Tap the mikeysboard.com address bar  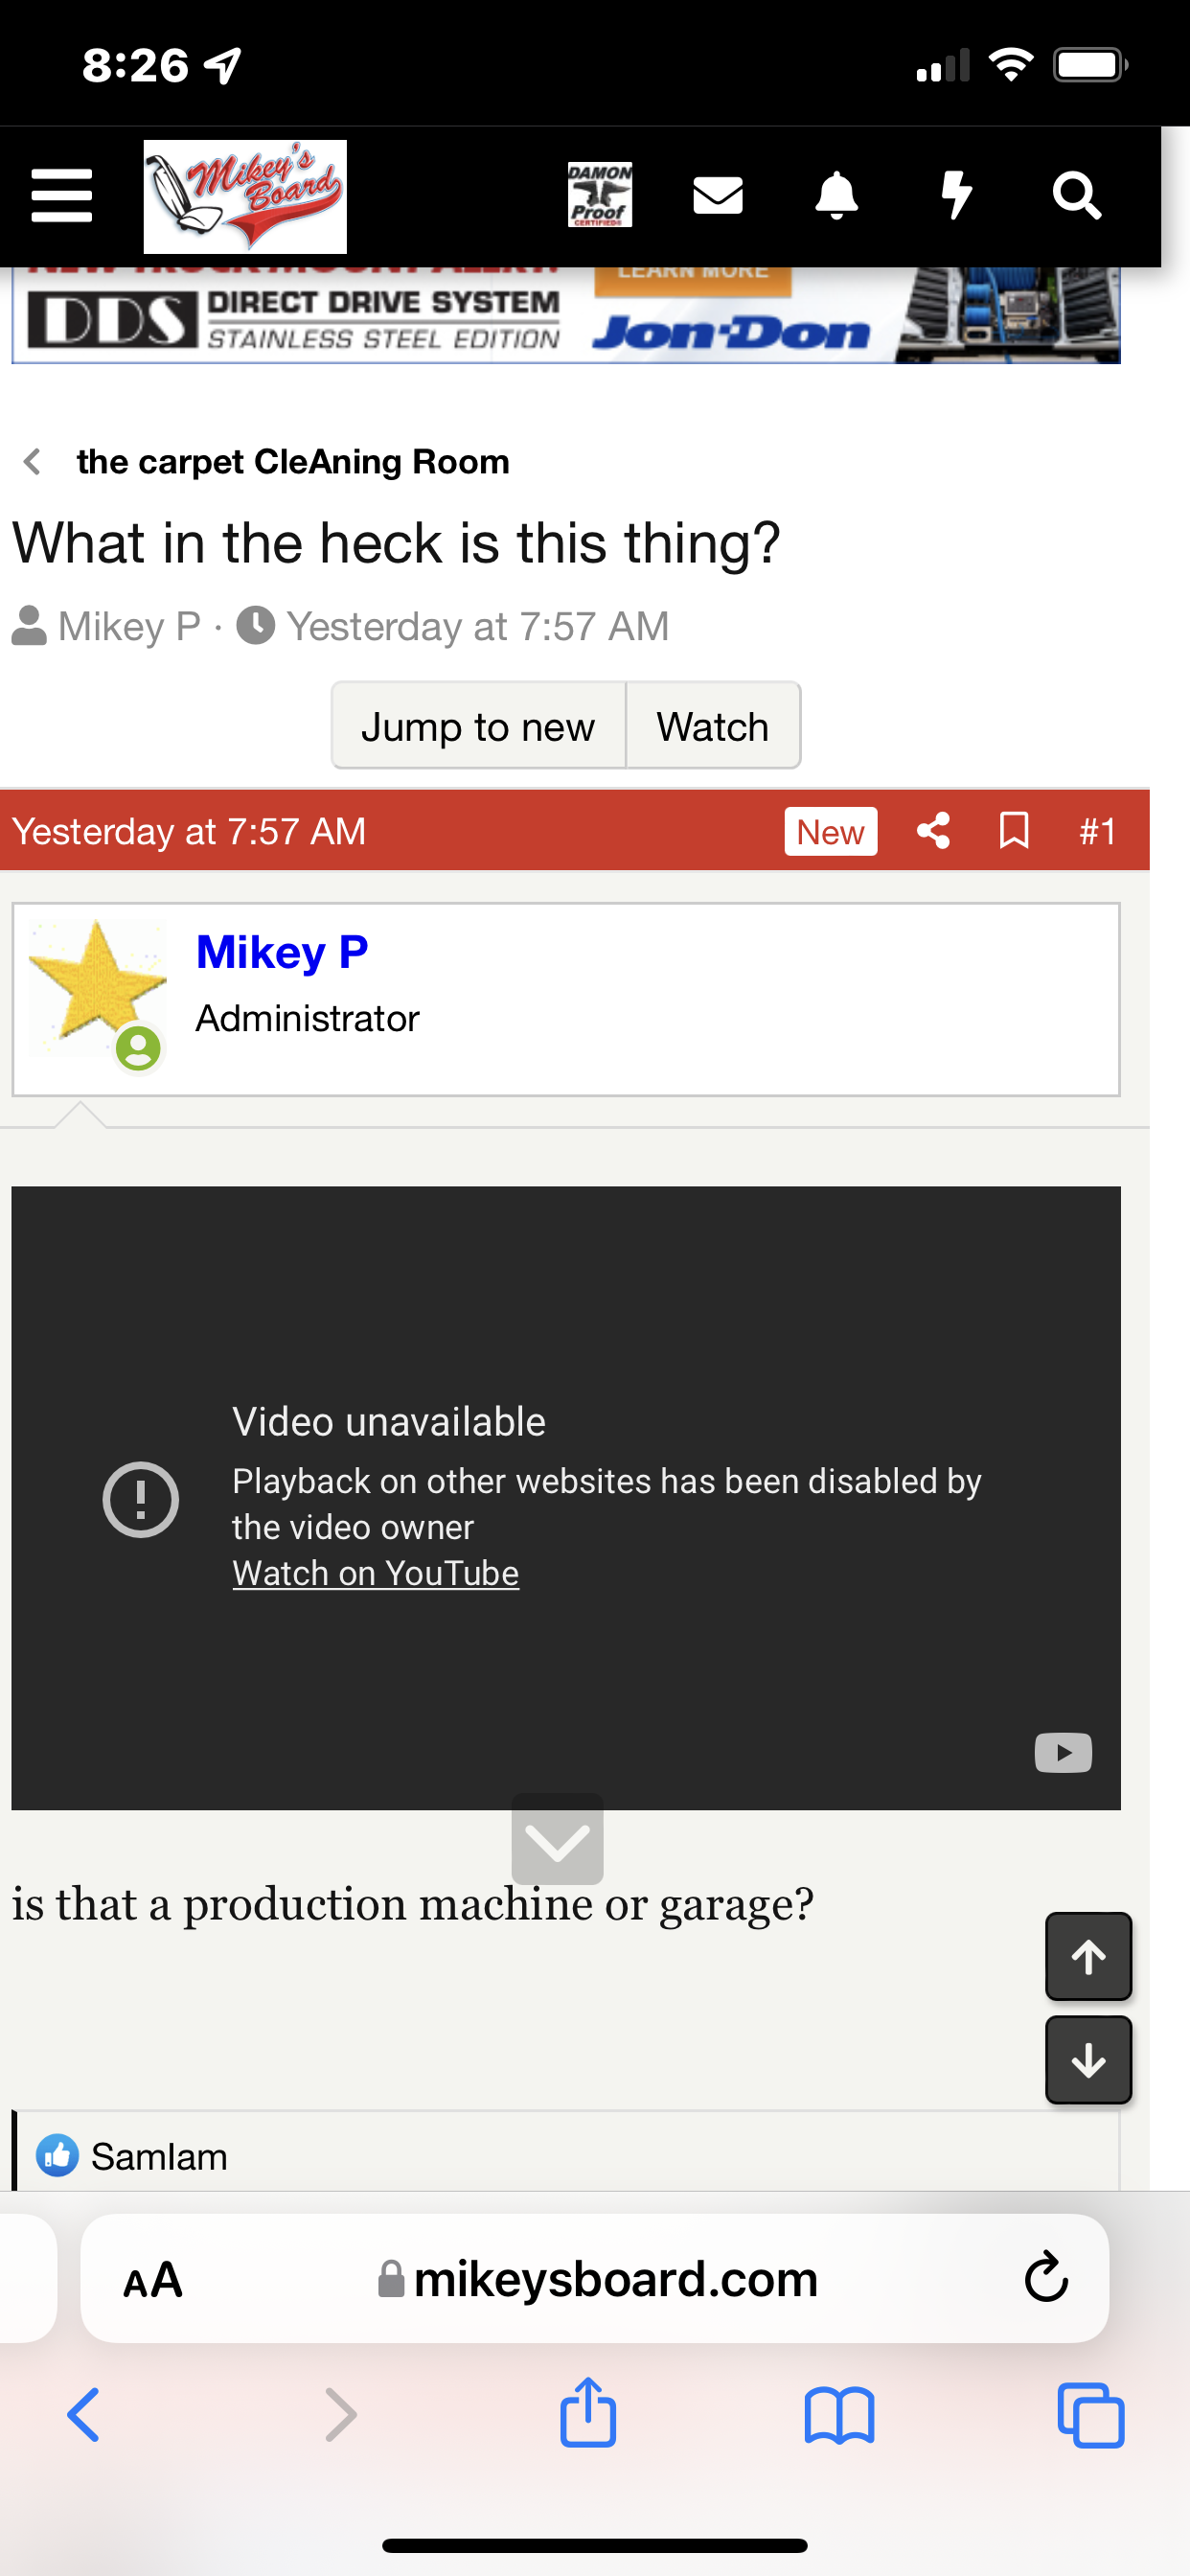(x=600, y=2281)
